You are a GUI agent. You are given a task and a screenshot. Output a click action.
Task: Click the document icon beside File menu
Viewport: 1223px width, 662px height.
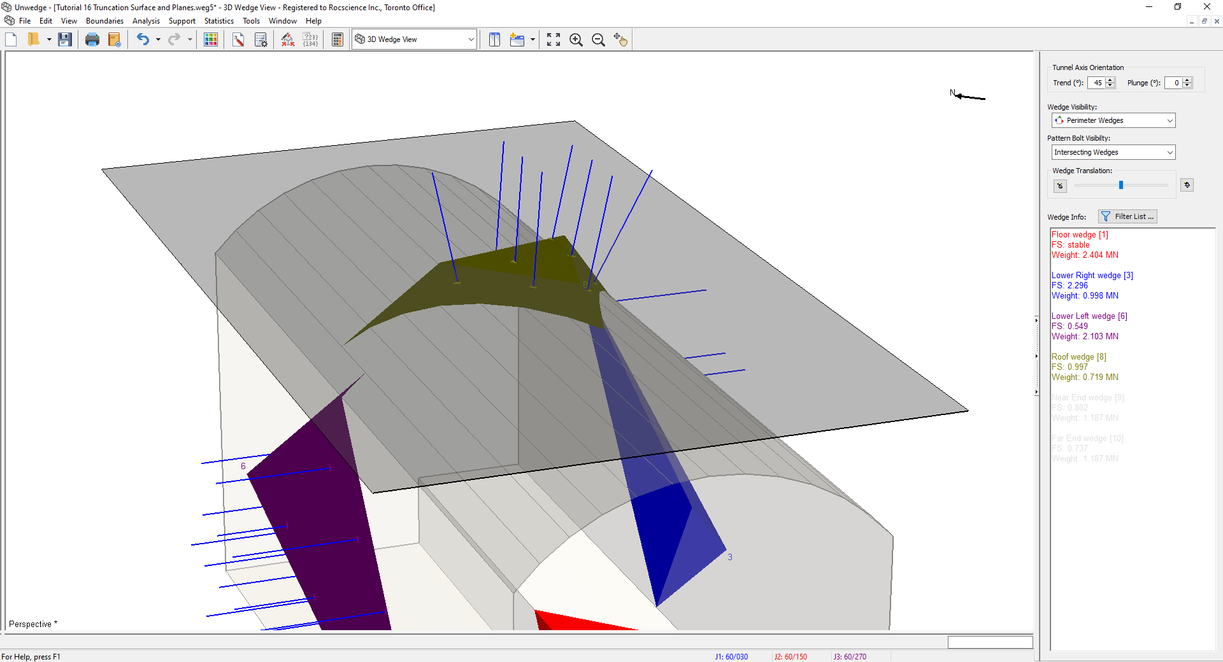pos(10,21)
